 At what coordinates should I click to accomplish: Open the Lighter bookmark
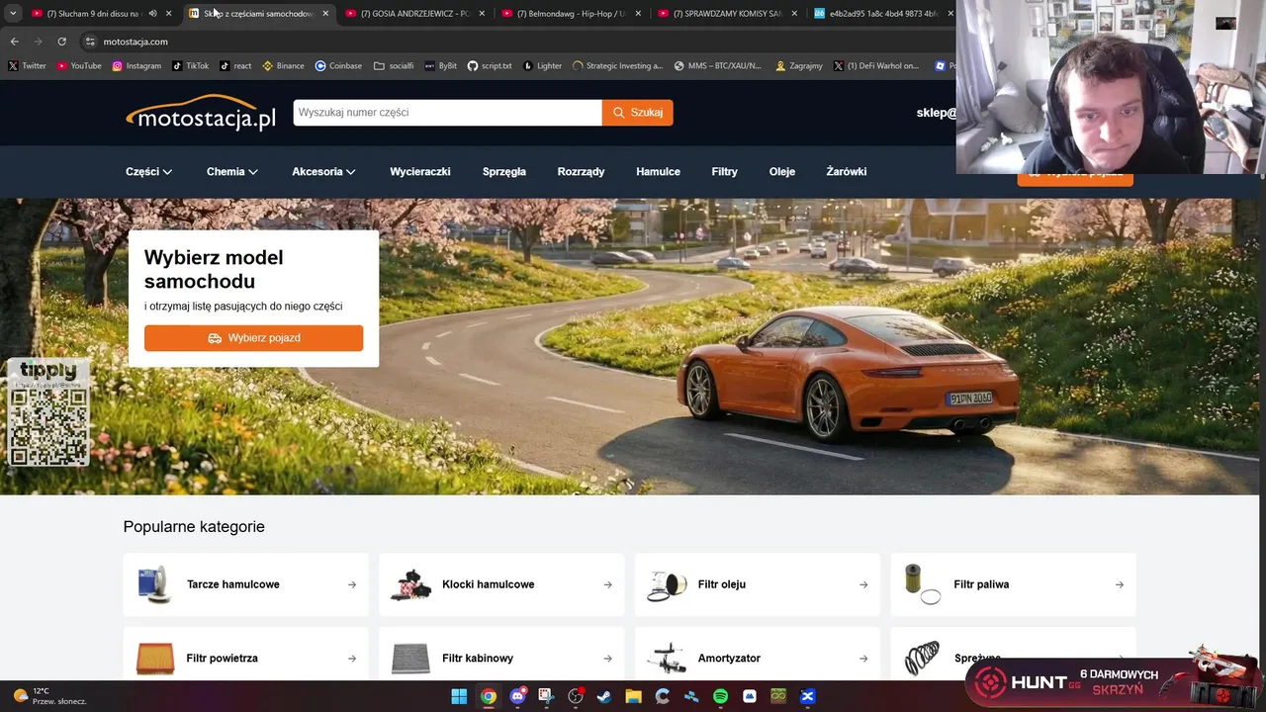click(x=542, y=66)
